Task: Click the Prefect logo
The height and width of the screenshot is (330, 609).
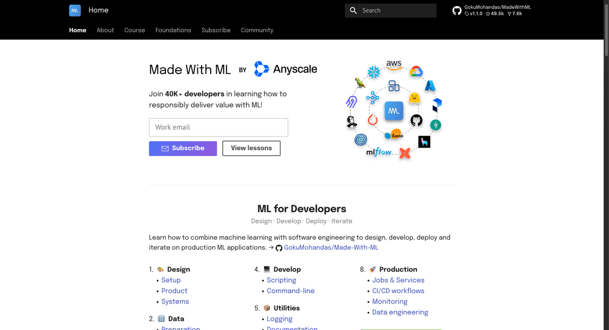Action: [x=437, y=105]
